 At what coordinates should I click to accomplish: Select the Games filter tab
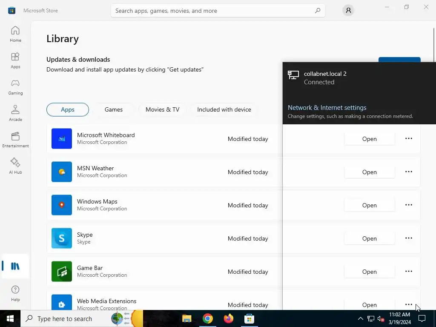coord(113,109)
